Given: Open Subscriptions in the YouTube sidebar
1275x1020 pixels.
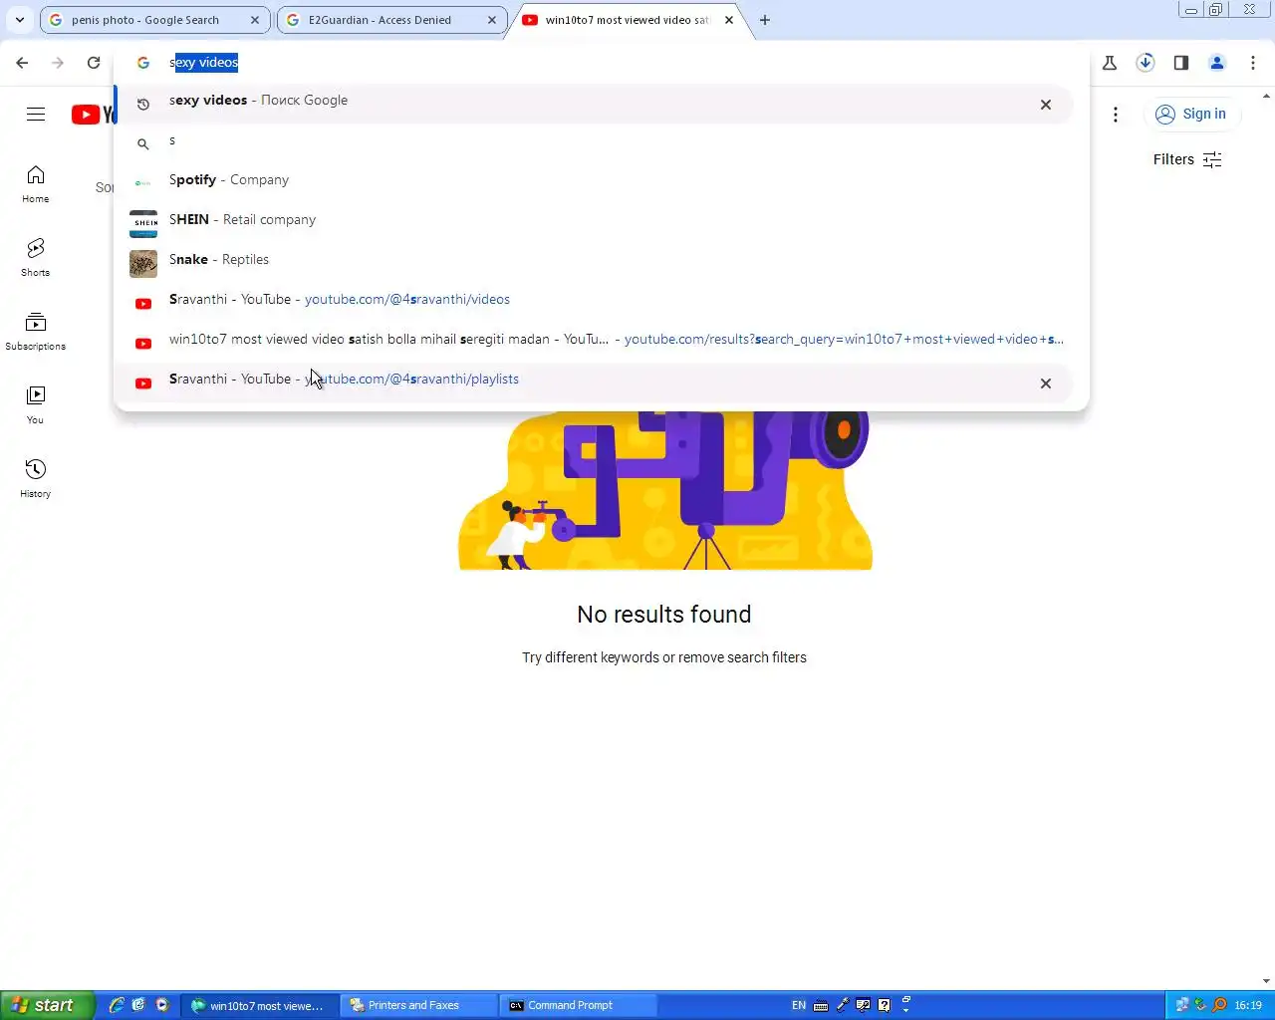Looking at the screenshot, I should click(36, 332).
